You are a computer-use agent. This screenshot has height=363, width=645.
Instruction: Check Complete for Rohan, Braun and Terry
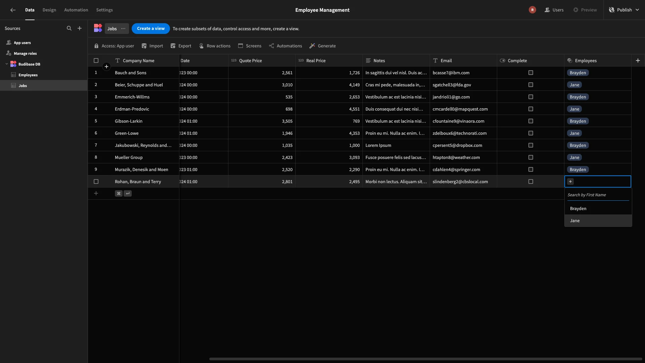click(x=531, y=182)
